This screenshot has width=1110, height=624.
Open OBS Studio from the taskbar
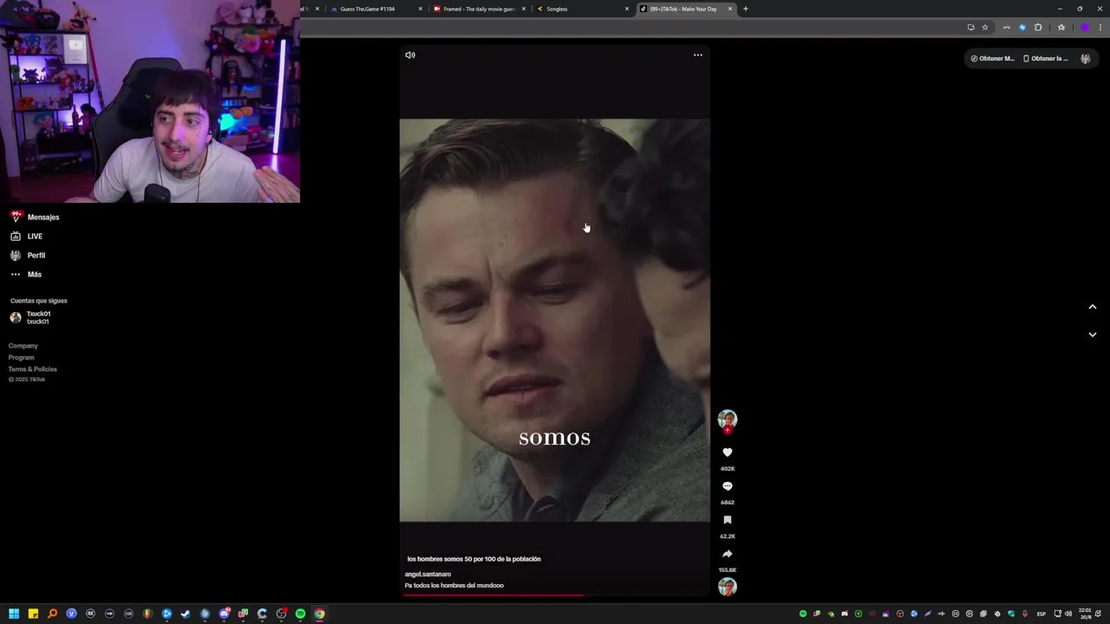[281, 614]
